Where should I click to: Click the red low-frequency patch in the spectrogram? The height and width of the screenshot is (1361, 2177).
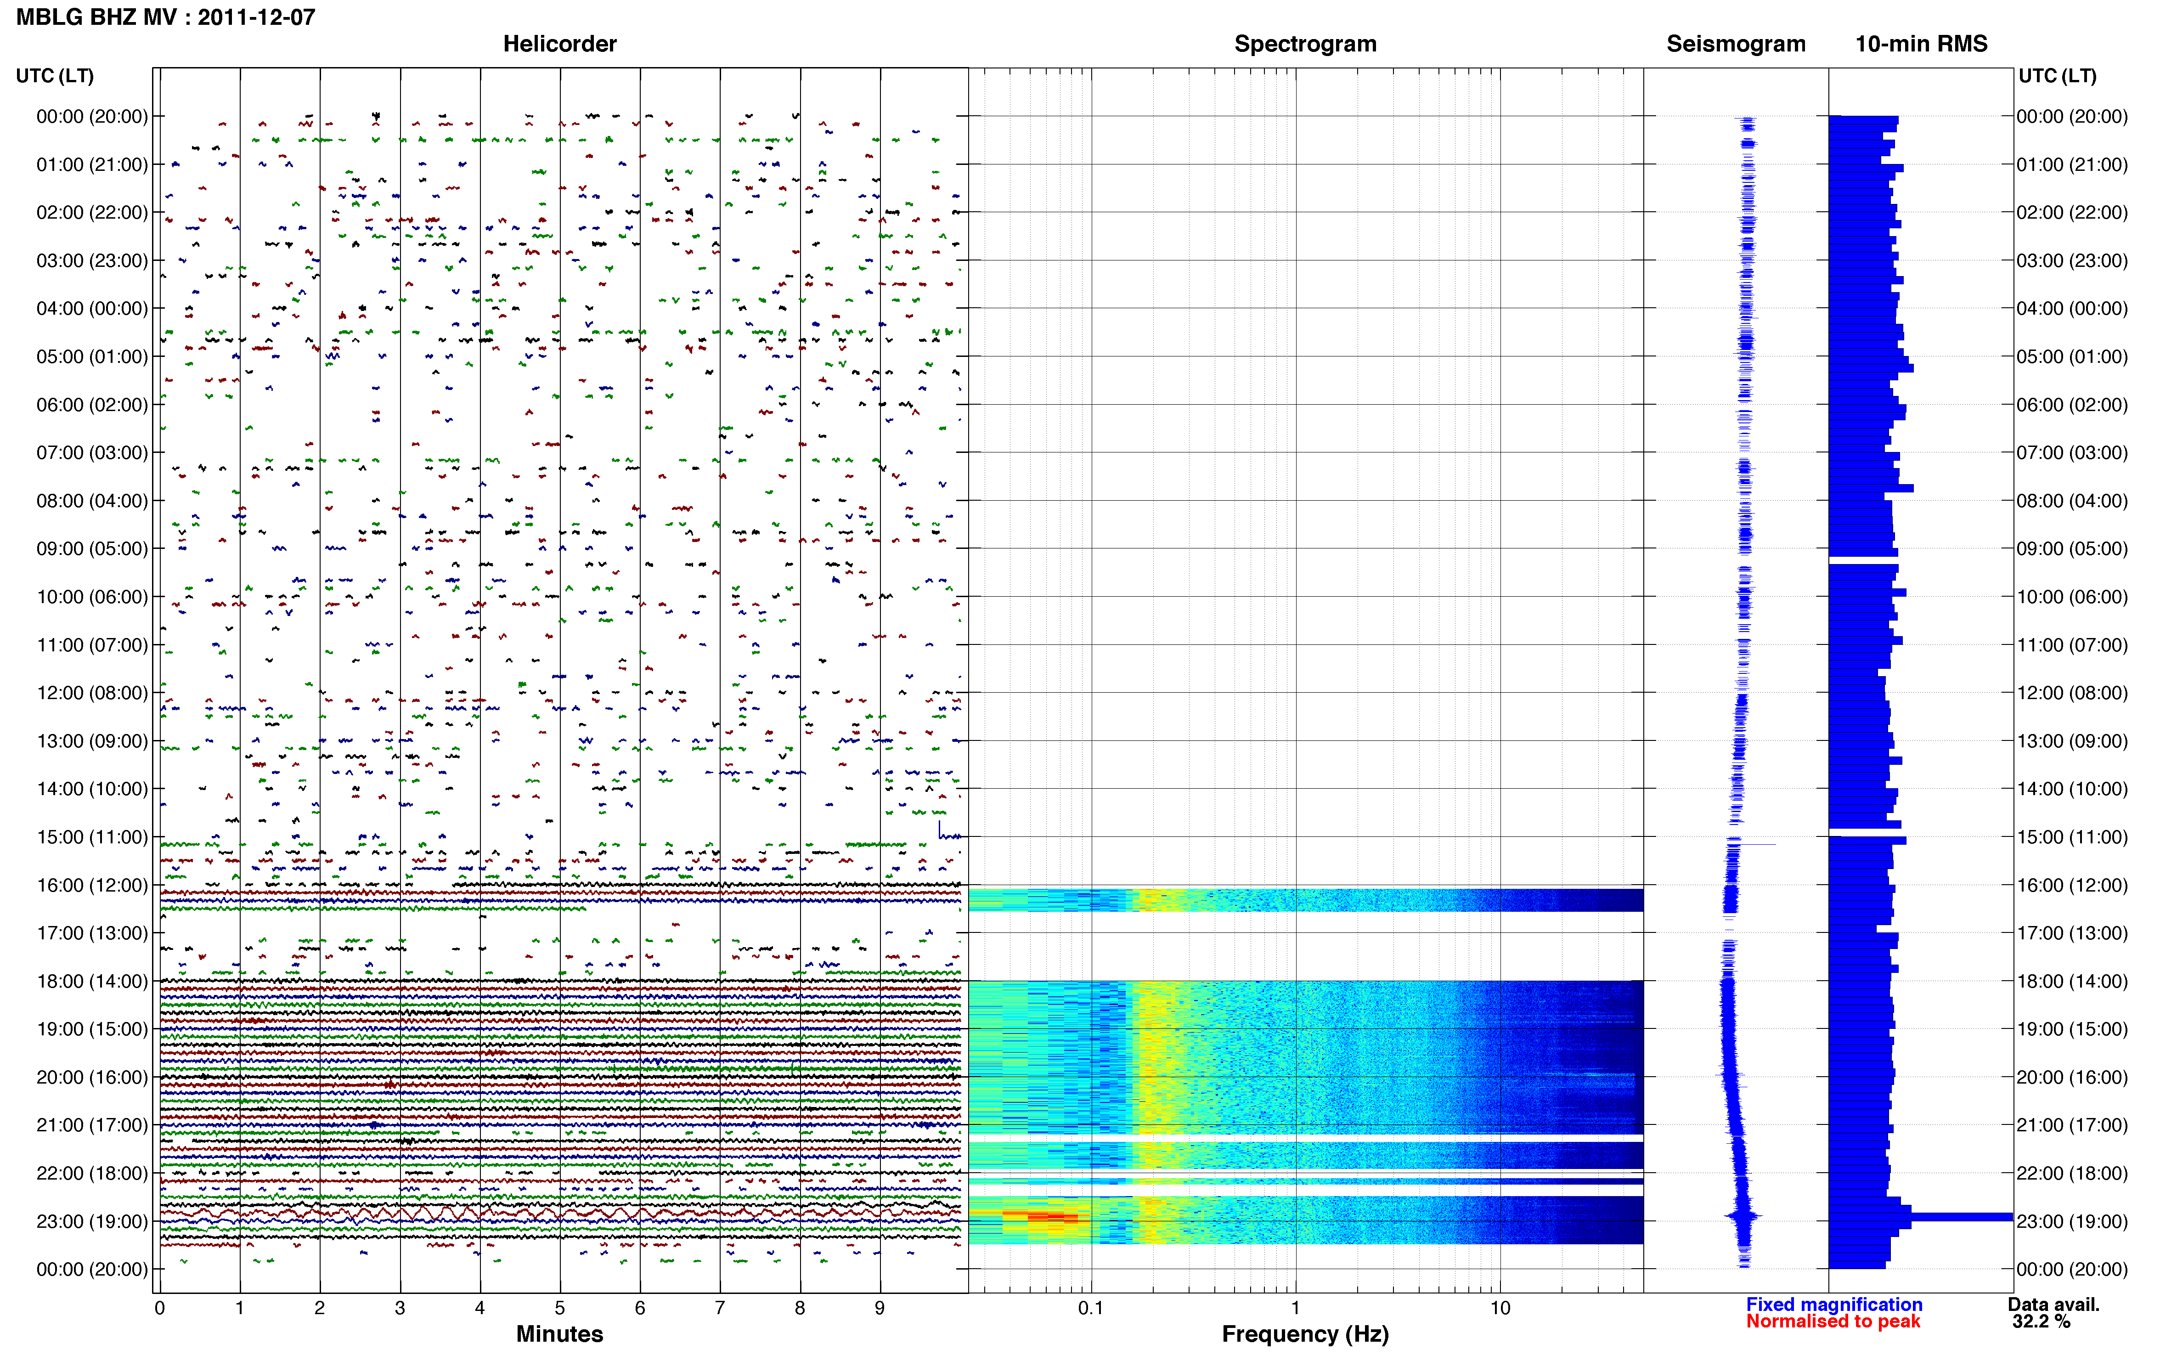coord(1046,1217)
